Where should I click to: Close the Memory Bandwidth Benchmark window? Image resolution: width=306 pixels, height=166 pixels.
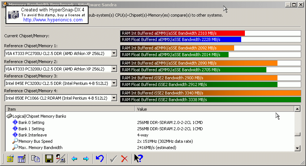click(301, 5)
